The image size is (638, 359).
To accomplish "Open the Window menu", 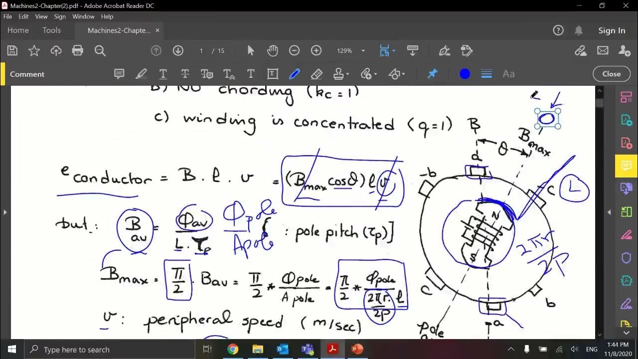I will pyautogui.click(x=83, y=16).
